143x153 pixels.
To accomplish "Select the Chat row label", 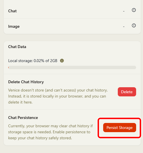I will tap(12, 11).
